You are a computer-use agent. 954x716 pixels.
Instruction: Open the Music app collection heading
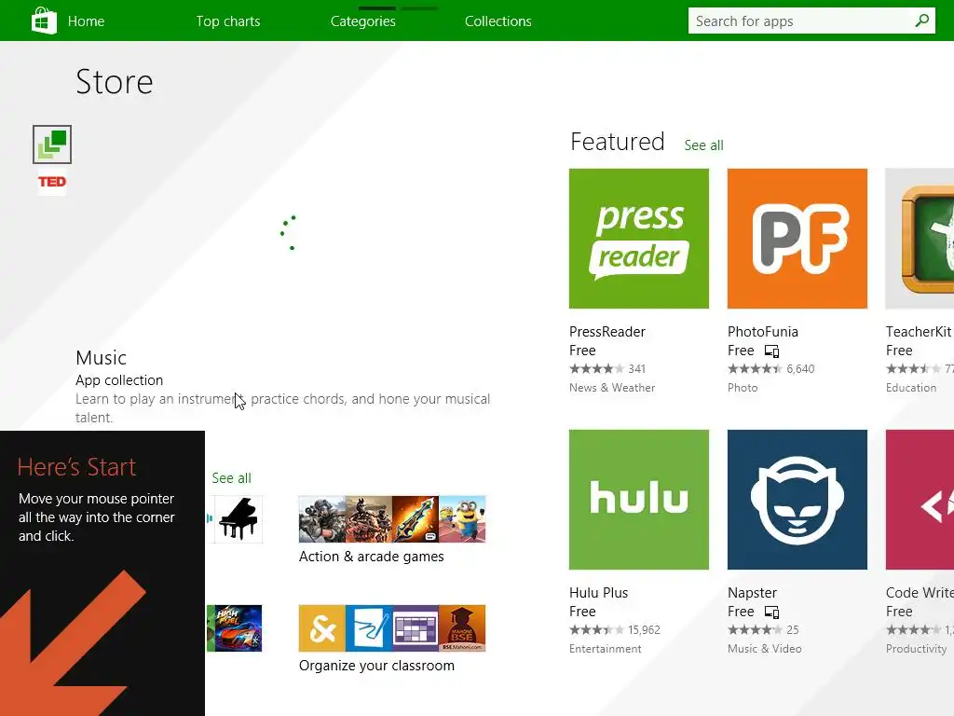(101, 358)
